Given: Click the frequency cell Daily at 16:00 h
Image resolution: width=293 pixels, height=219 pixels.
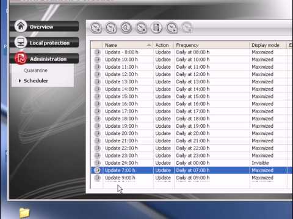Looking at the screenshot, I should tap(193, 104).
